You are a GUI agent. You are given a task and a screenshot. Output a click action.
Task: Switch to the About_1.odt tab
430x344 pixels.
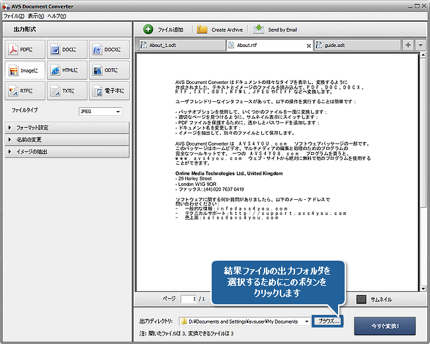click(x=181, y=45)
